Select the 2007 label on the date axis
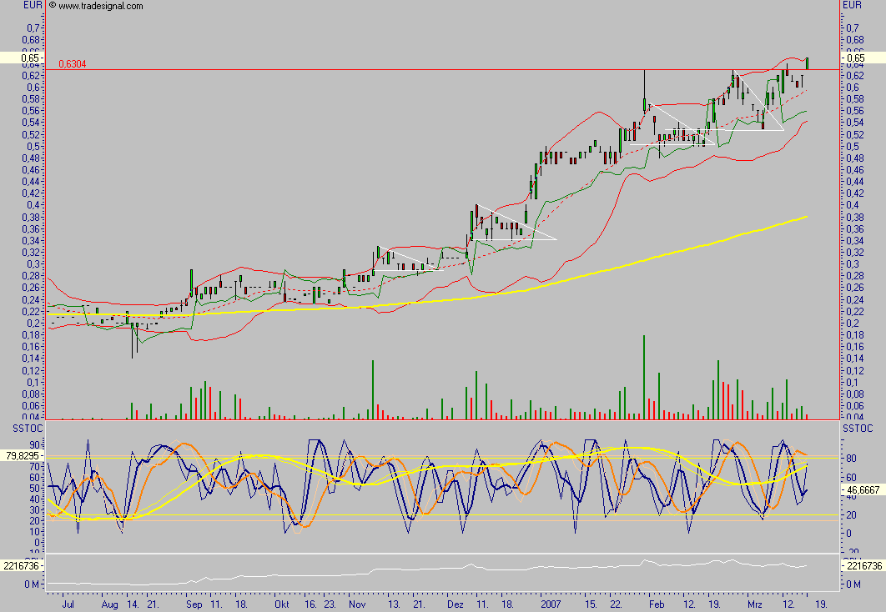Screen dimensions: 886x612 pos(552,606)
